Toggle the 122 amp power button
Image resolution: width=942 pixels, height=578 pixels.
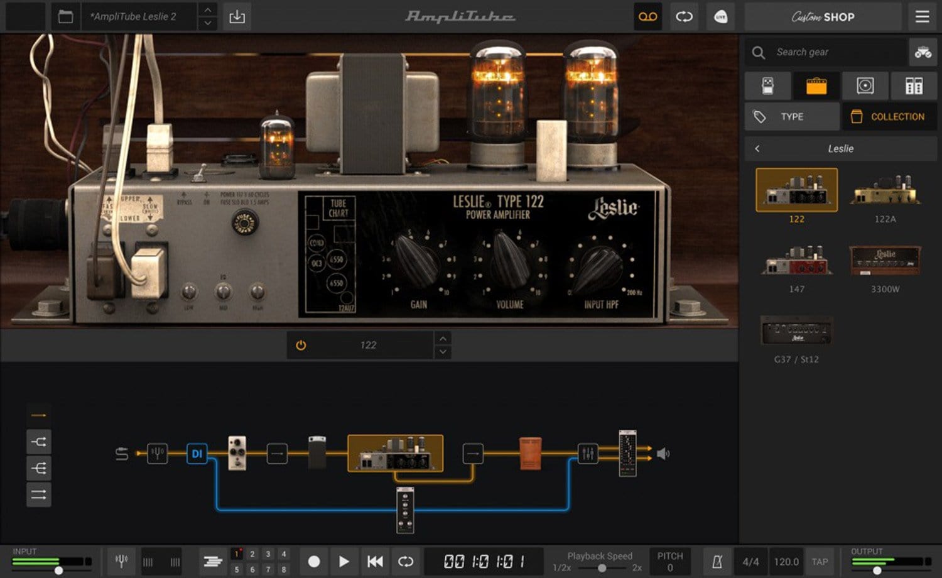pyautogui.click(x=301, y=345)
